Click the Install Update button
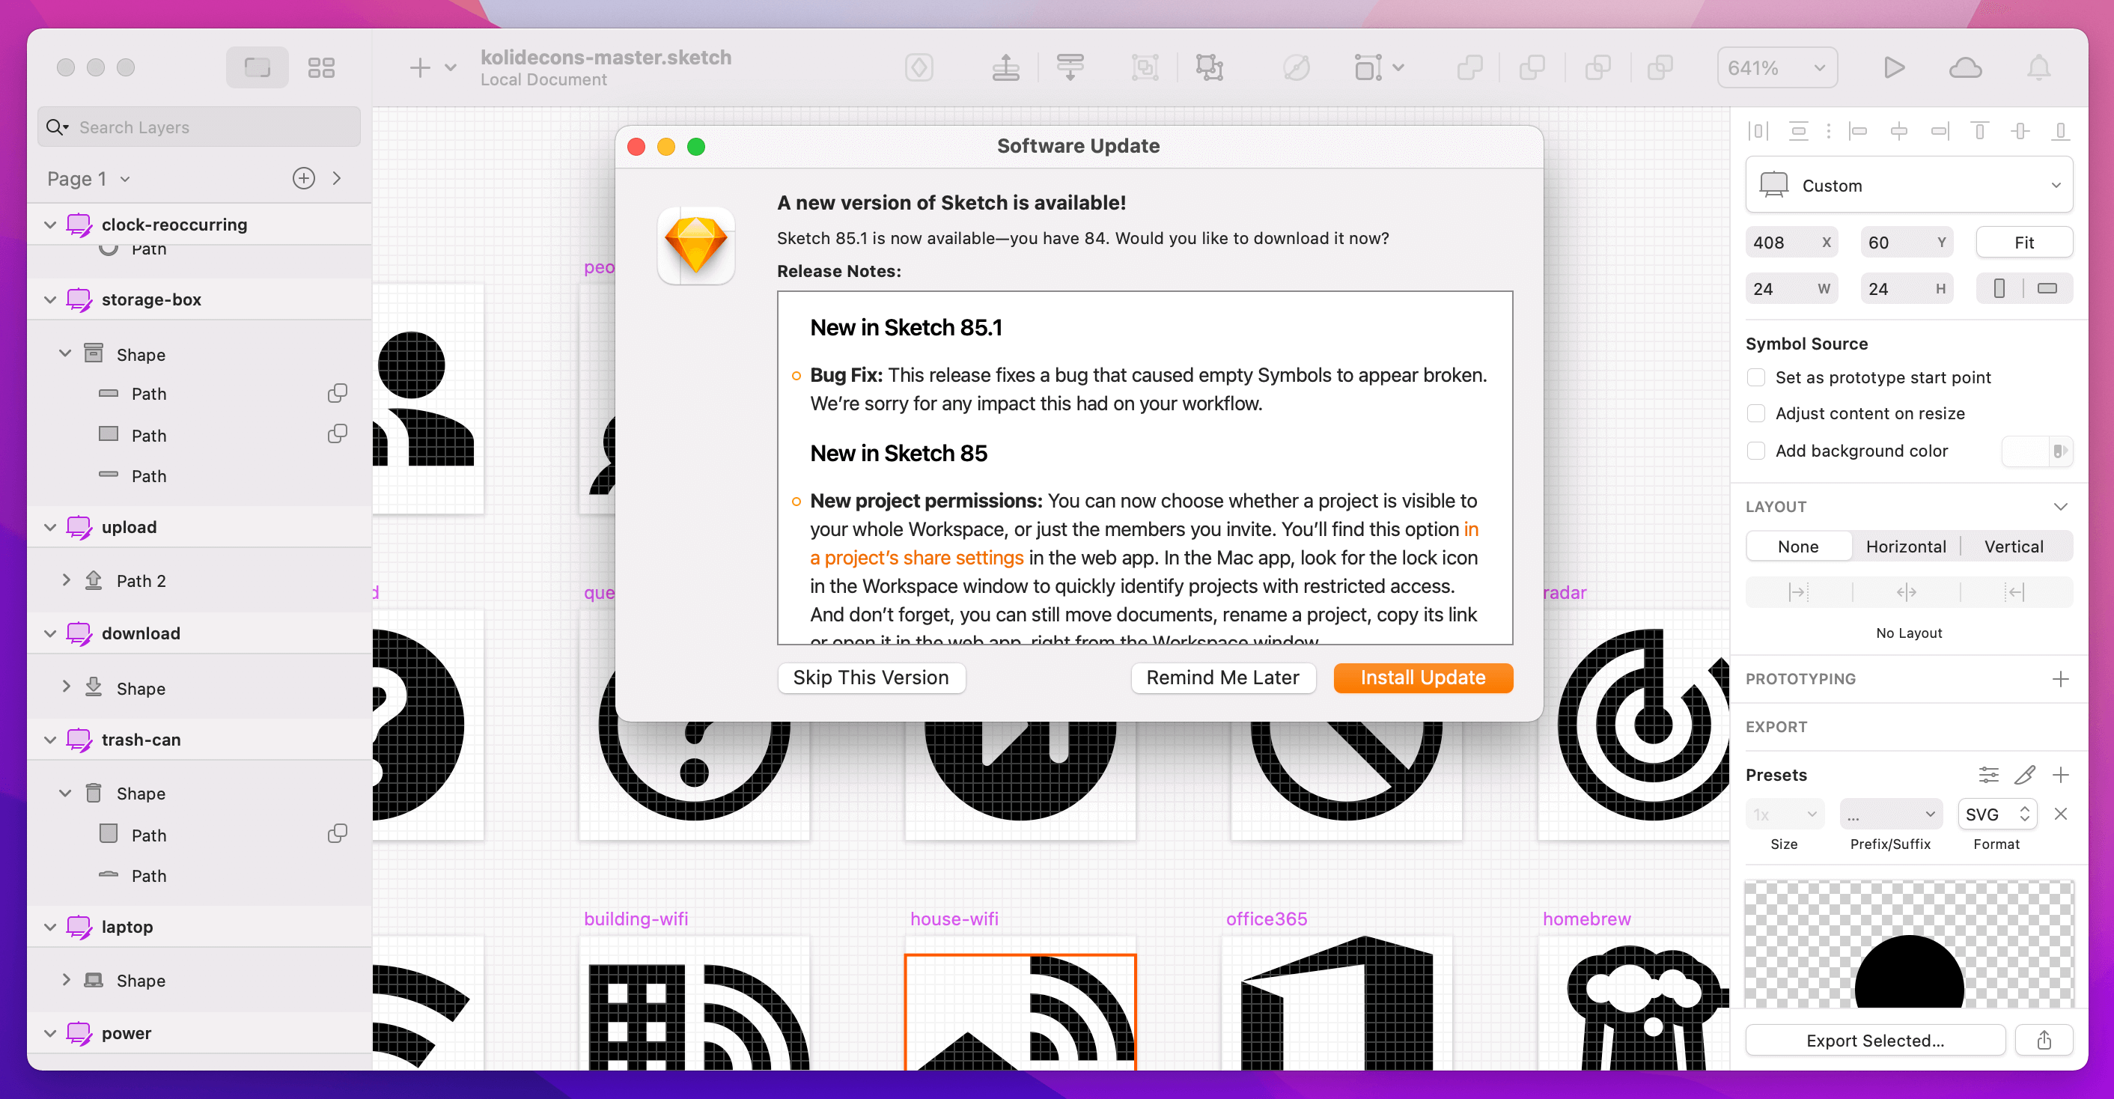Viewport: 2114px width, 1099px height. pyautogui.click(x=1423, y=677)
